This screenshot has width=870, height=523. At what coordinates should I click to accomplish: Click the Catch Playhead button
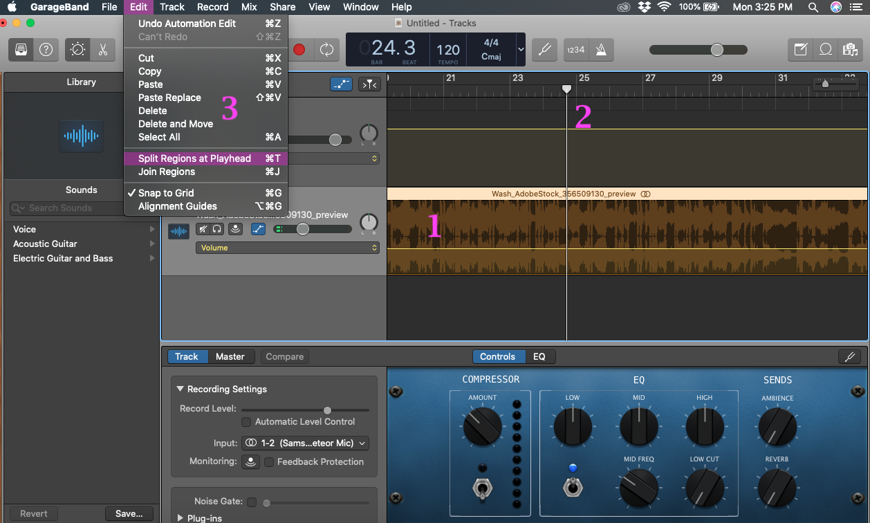pyautogui.click(x=370, y=84)
